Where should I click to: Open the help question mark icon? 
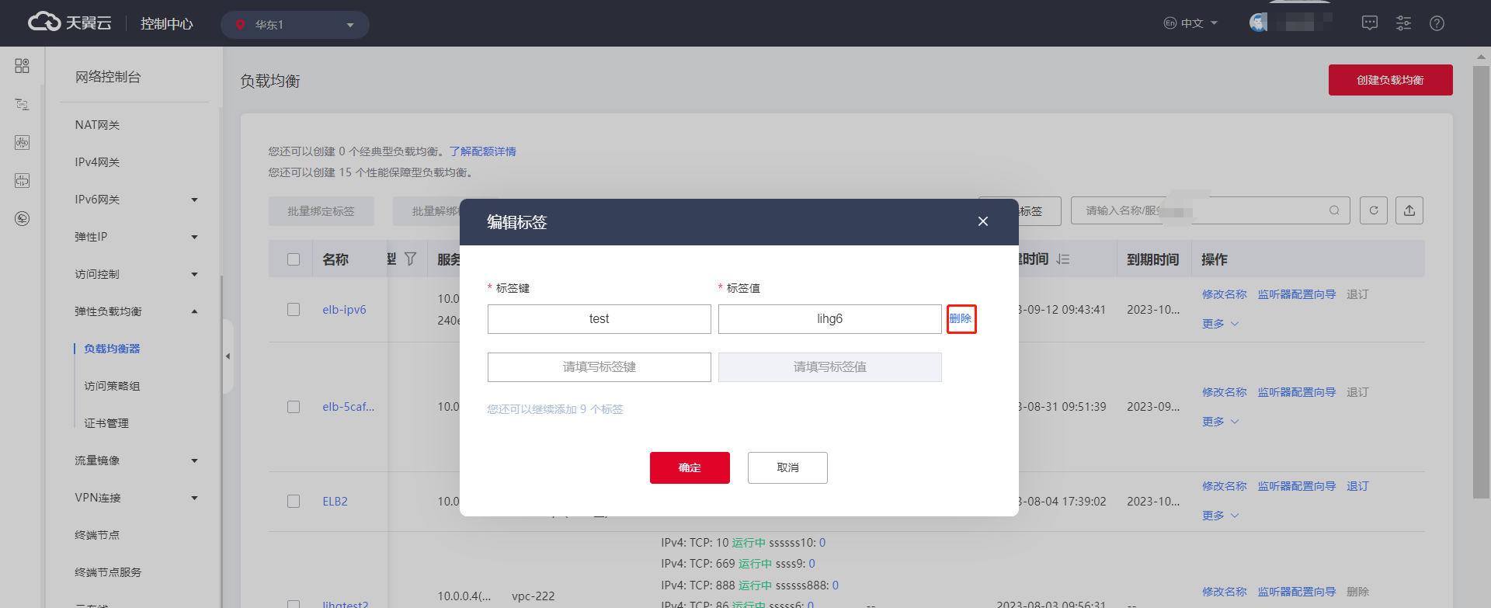[x=1437, y=23]
